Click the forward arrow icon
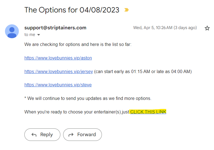The image size is (214, 150). click(71, 135)
